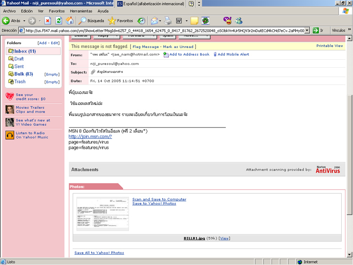Expand the Edit with Word dropdown arrow
The height and width of the screenshot is (265, 353).
click(x=186, y=21)
